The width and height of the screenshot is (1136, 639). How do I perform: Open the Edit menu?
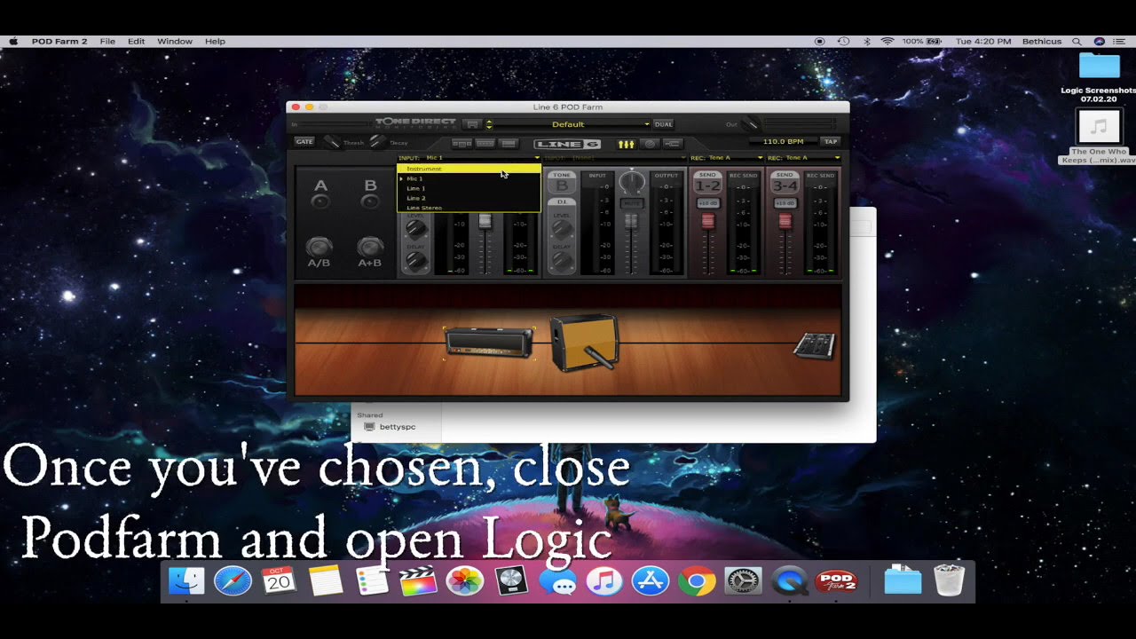coord(136,42)
